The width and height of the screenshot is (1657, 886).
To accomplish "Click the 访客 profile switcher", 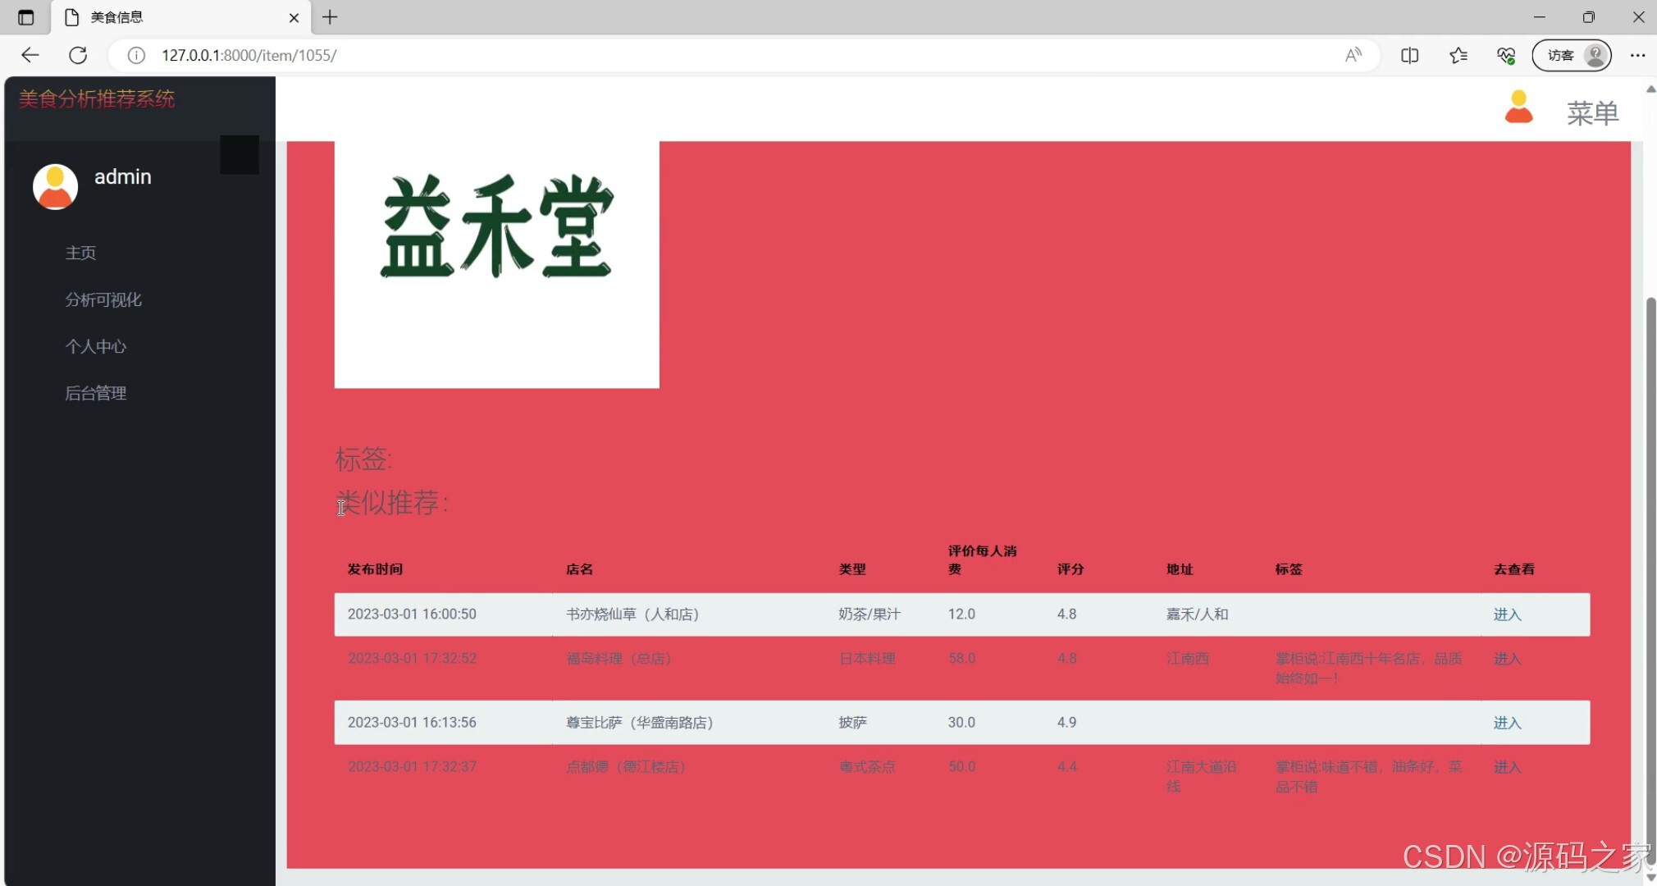I will tap(1569, 55).
